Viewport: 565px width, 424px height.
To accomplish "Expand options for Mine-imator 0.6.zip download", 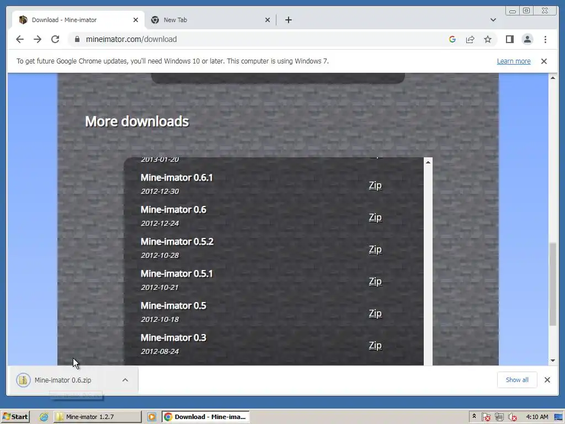I will point(125,380).
